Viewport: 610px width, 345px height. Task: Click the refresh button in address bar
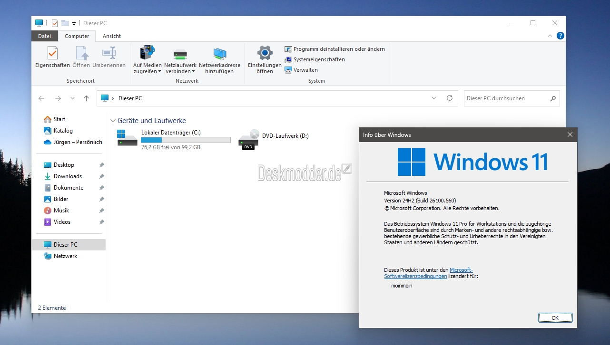(449, 98)
